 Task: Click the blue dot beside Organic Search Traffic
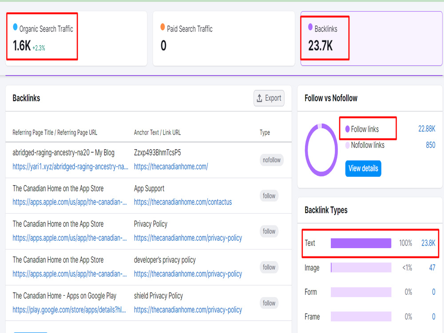coord(15,27)
